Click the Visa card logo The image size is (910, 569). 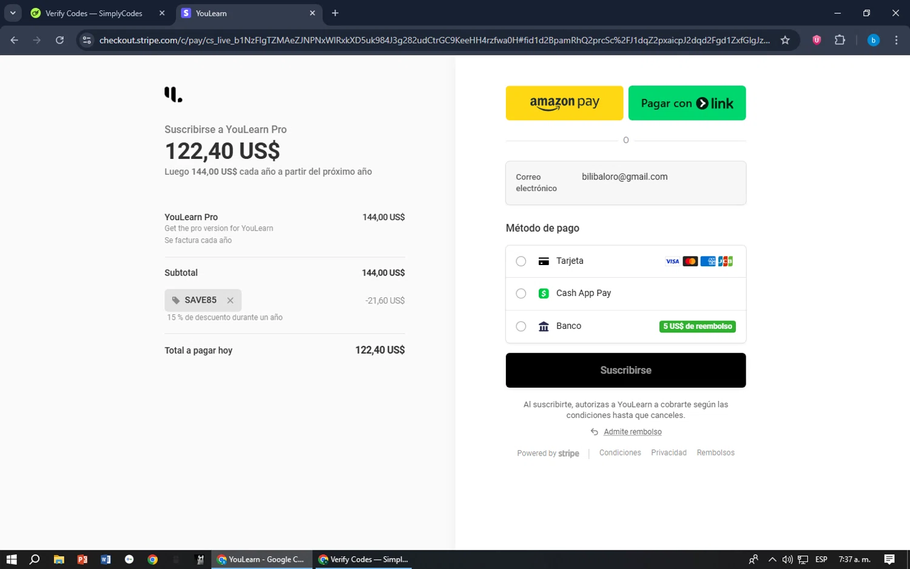[672, 261]
